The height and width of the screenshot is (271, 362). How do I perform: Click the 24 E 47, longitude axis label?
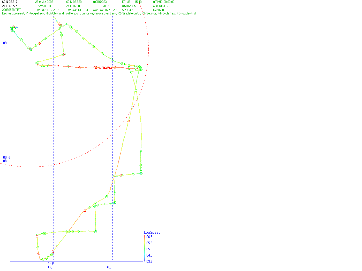(51, 266)
